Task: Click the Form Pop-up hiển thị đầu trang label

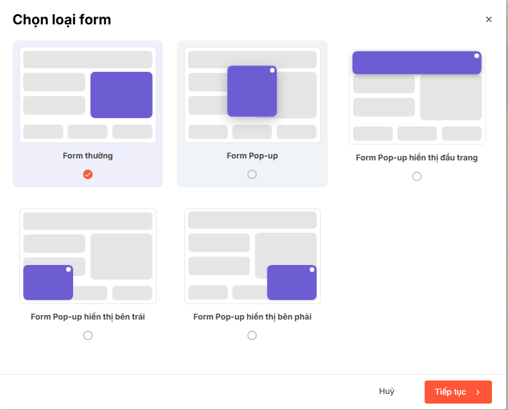Action: pos(417,158)
